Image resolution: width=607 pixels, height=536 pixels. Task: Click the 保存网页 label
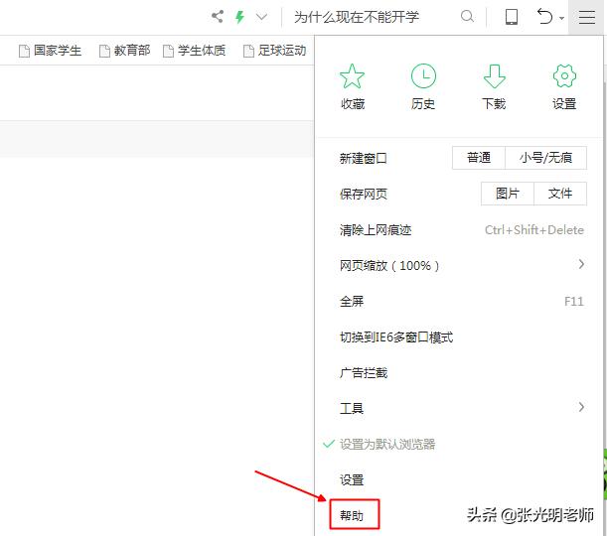364,194
